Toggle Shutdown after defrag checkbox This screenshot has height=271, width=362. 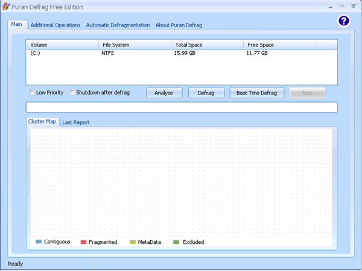pos(72,93)
